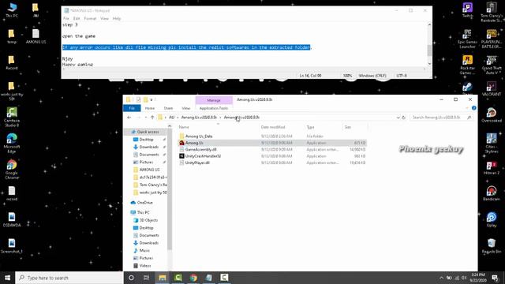Image resolution: width=505 pixels, height=284 pixels.
Task: Select the Record folder on desktop
Action: coord(12,62)
